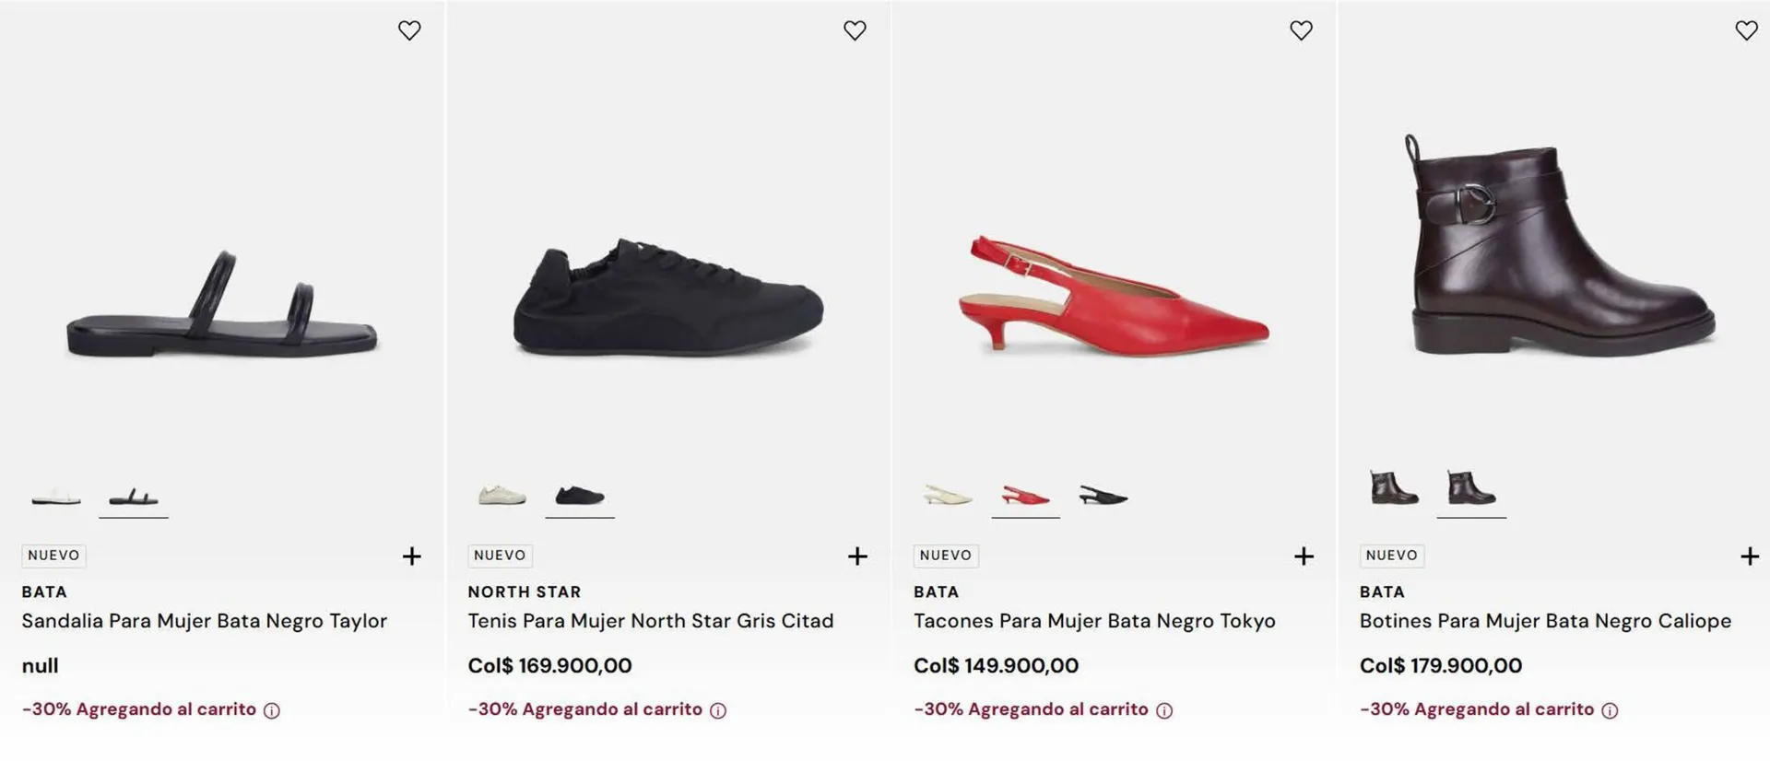This screenshot has height=761, width=1770.
Task: Select black Tokyo heels color thumbnail
Action: coord(1103,496)
